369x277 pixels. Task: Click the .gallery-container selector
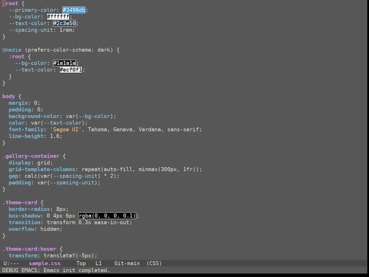31,156
